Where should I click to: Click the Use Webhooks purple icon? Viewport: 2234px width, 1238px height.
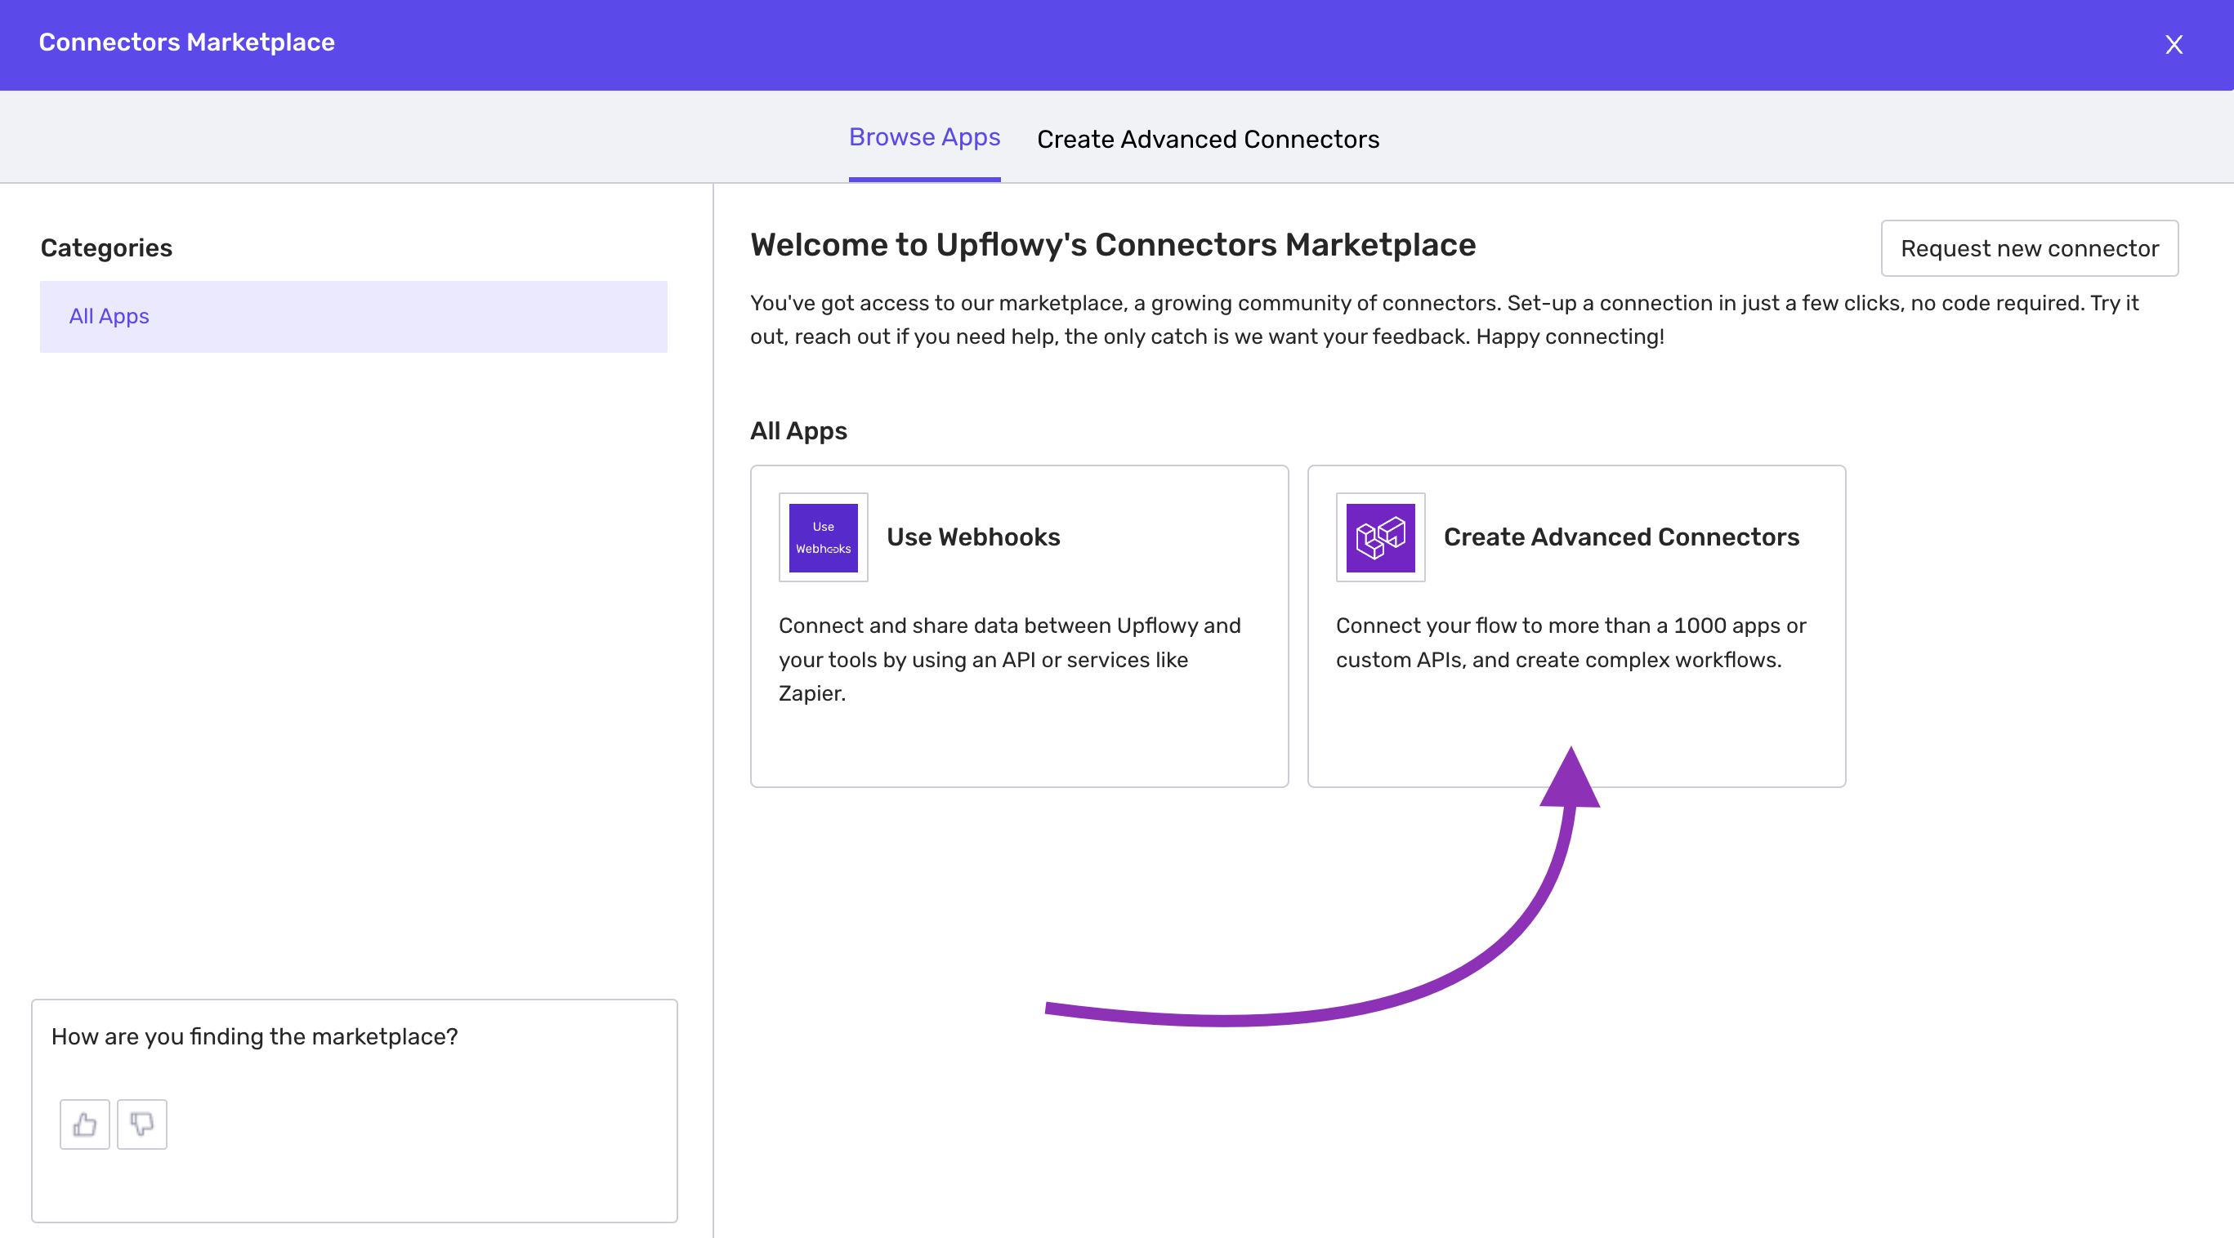(x=823, y=537)
